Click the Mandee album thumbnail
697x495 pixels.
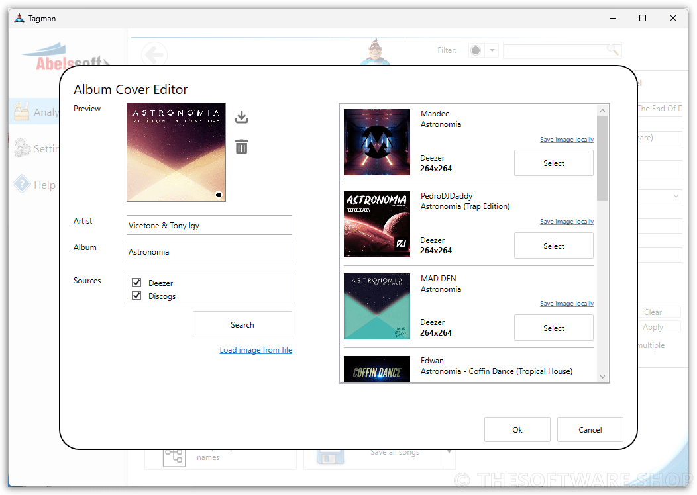point(377,142)
